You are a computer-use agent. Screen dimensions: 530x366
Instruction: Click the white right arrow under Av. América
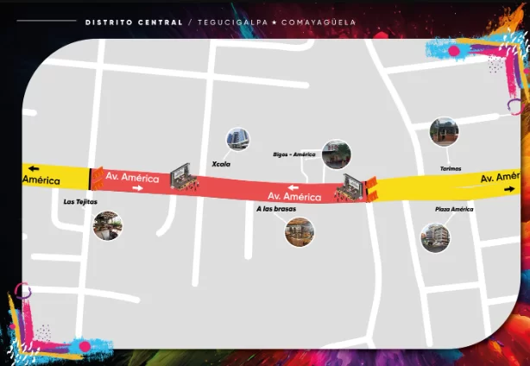137,188
